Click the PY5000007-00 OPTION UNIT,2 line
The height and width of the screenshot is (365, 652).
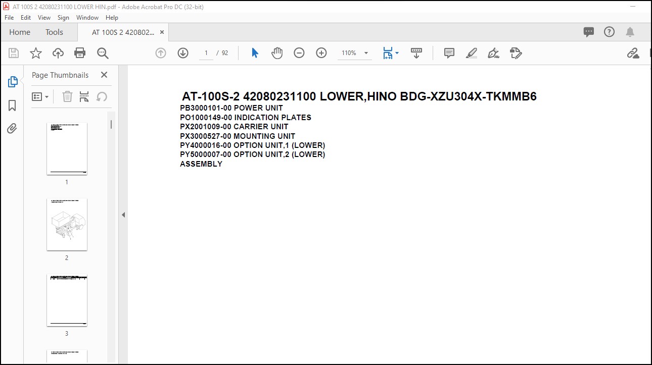pos(253,154)
